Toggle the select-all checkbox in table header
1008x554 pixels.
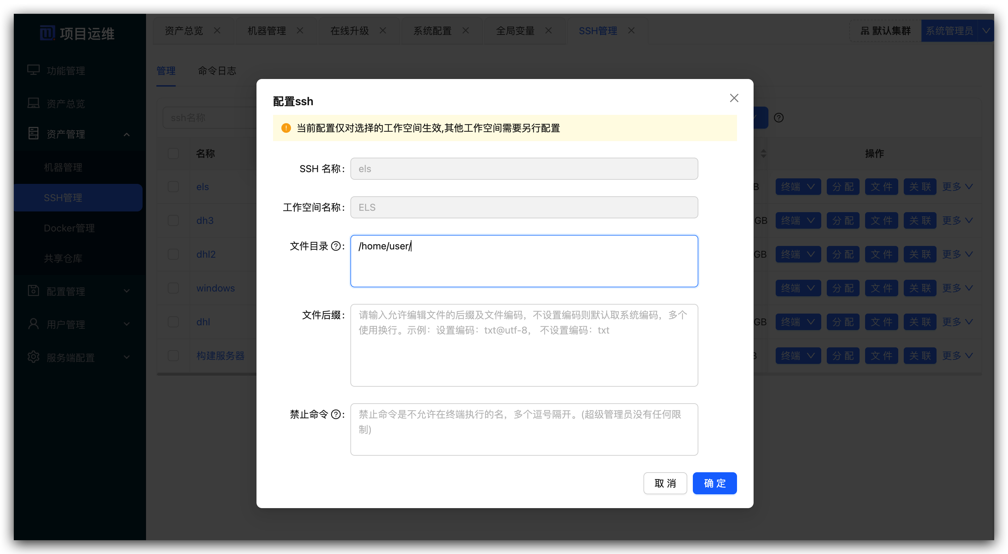pos(173,153)
